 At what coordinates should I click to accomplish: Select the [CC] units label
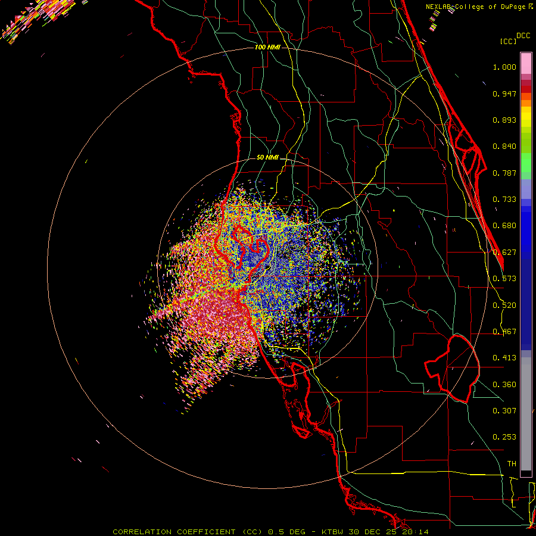pyautogui.click(x=508, y=41)
